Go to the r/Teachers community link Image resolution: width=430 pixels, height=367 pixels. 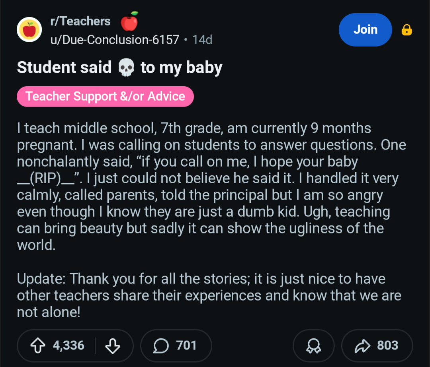coord(80,21)
